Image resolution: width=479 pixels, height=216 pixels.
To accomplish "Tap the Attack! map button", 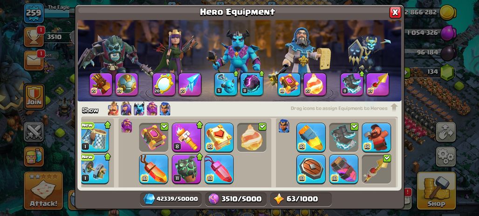I will (43, 190).
